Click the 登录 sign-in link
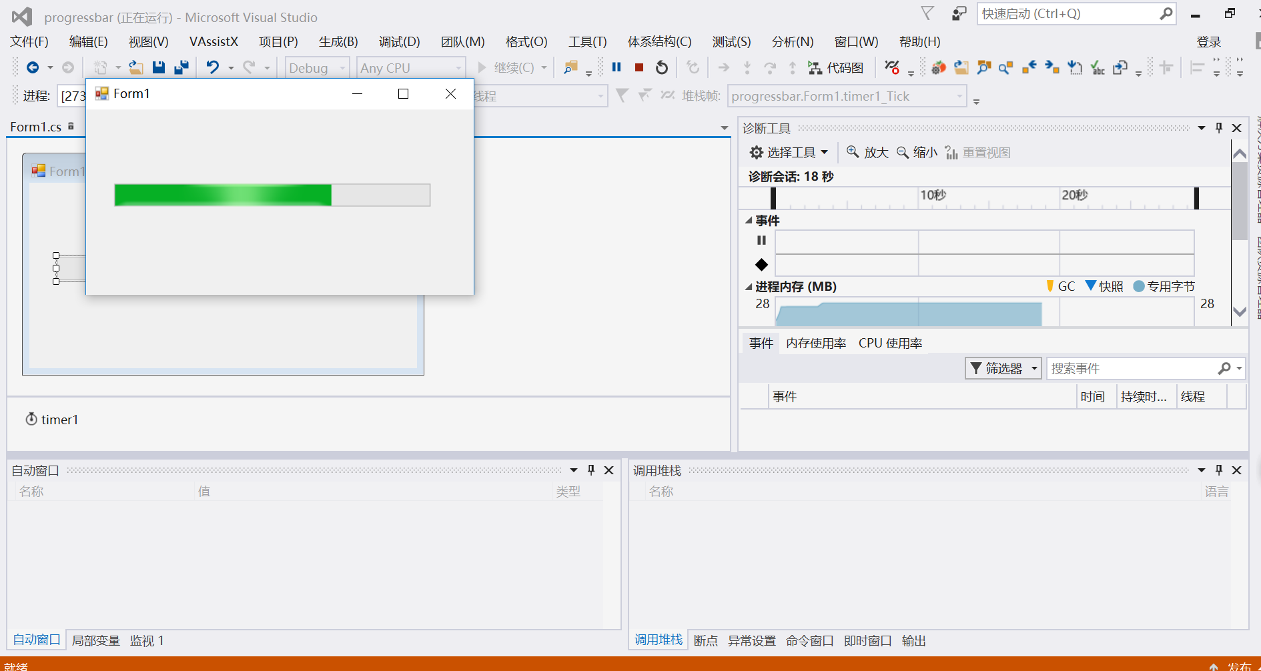This screenshot has height=671, width=1261. tap(1209, 42)
